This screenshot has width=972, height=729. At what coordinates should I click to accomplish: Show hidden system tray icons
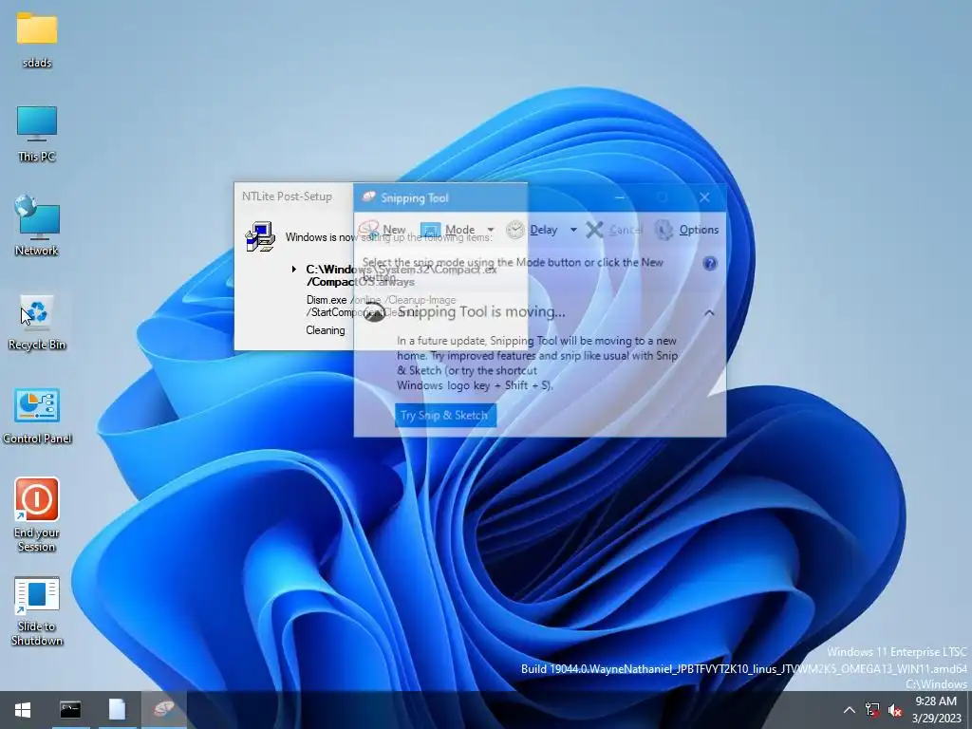tap(850, 710)
